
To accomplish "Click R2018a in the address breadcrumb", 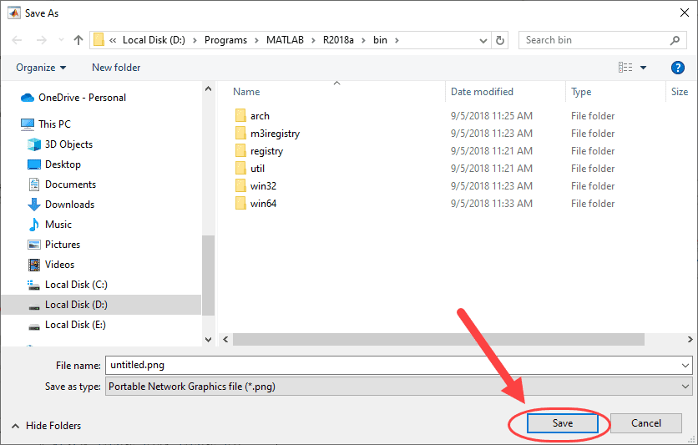I will [338, 40].
